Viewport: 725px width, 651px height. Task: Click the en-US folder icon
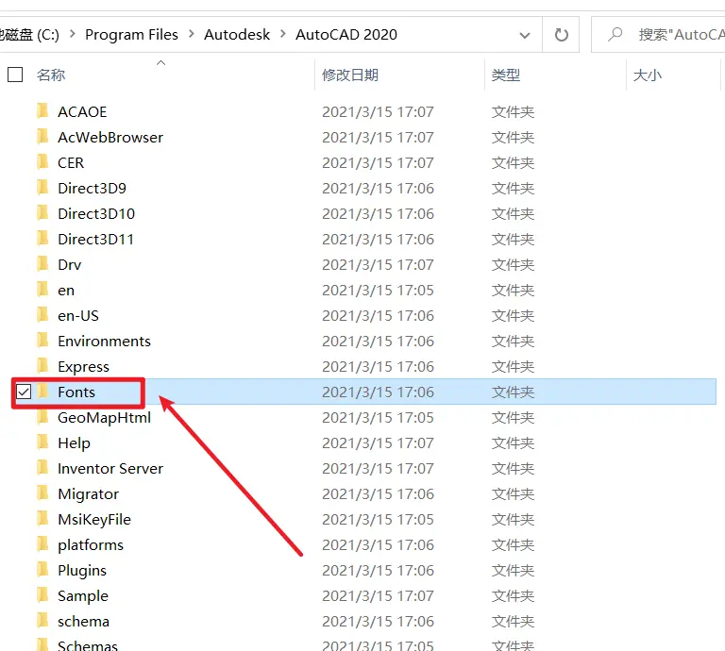click(x=42, y=314)
